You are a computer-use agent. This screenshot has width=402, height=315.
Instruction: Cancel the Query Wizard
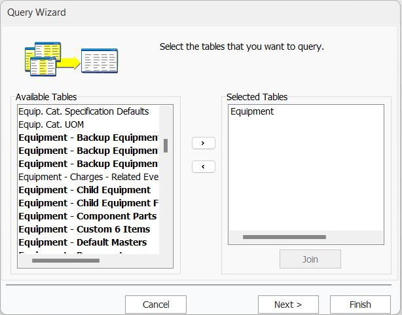[156, 305]
